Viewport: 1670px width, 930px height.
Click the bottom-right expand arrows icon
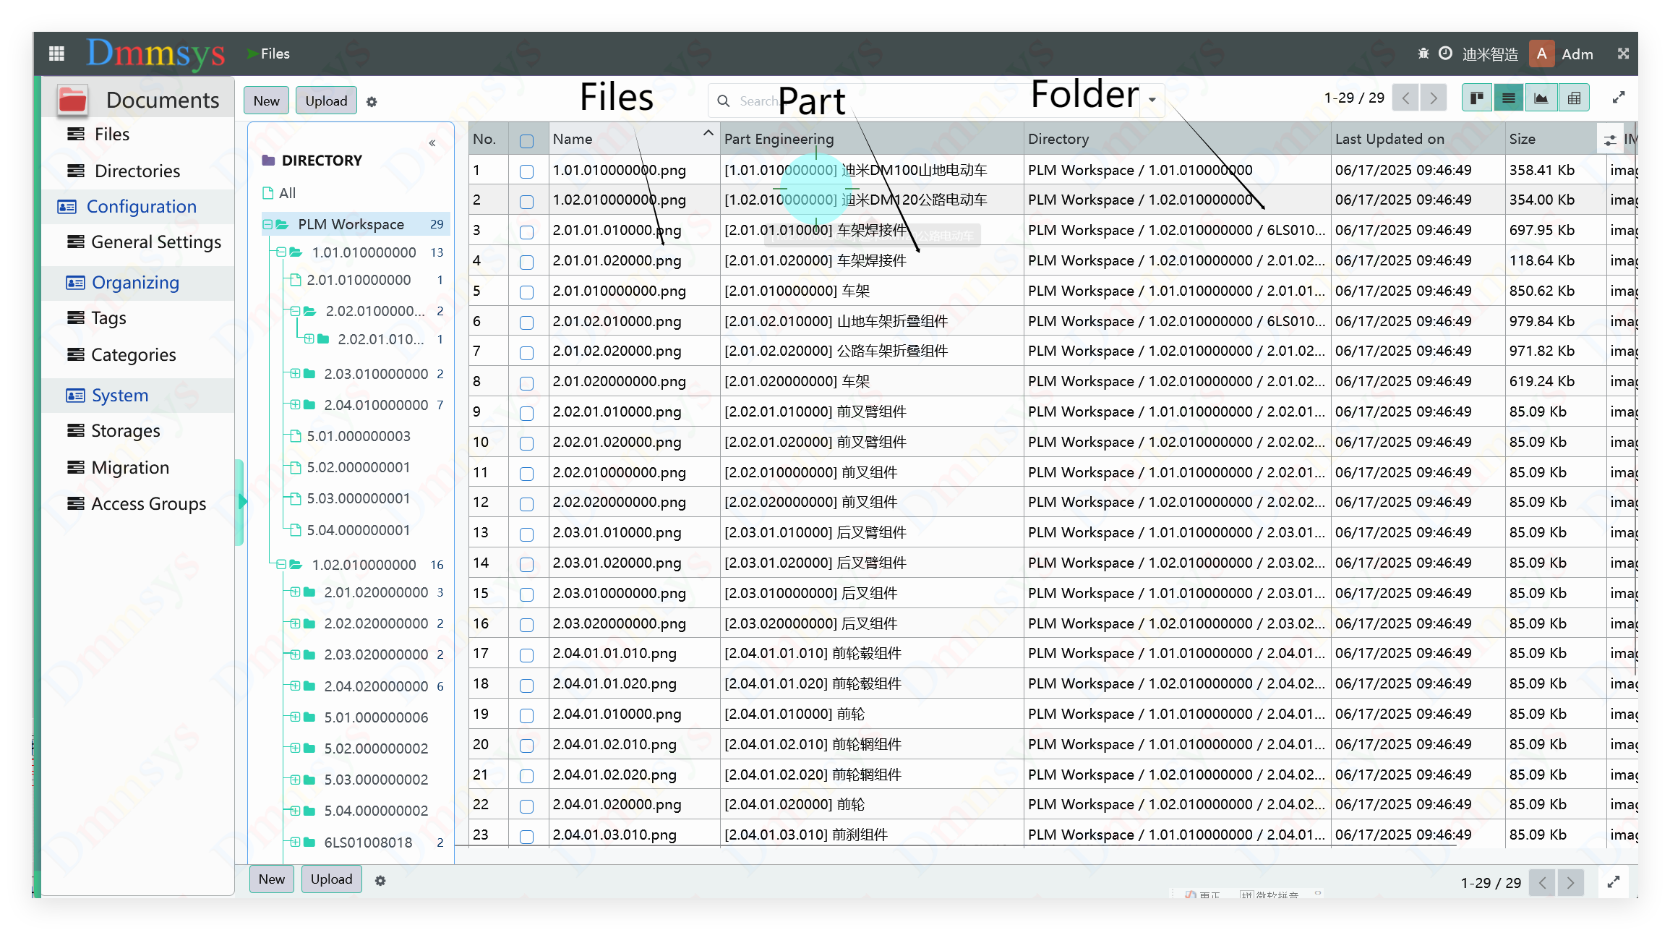pos(1613,882)
